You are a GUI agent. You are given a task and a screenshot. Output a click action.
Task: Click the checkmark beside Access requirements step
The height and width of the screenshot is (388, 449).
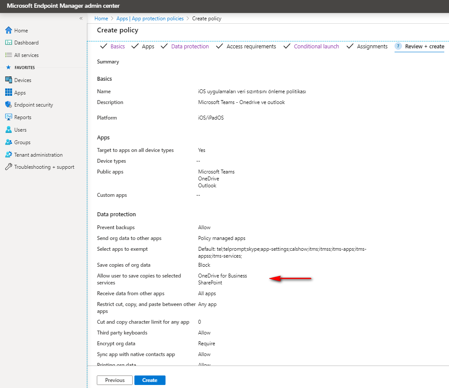coord(220,46)
